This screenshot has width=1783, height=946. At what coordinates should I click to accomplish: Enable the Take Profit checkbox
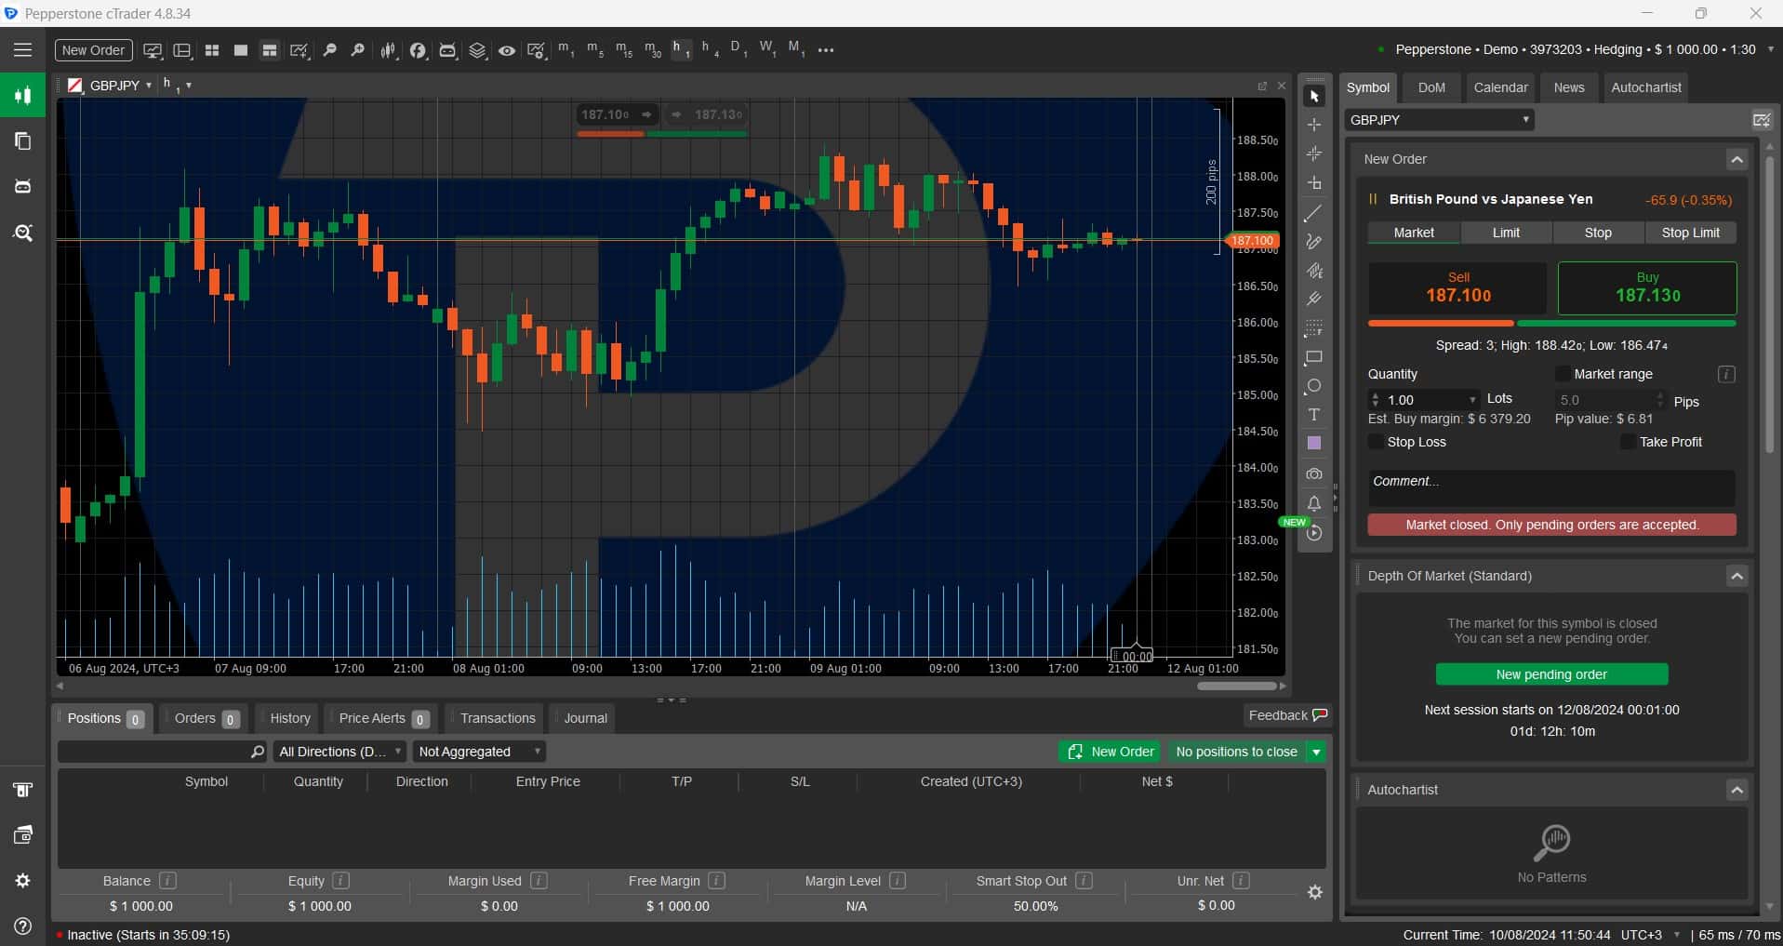(1628, 442)
